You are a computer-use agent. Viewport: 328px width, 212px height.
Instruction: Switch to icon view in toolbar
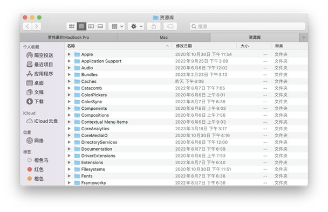[72, 26]
